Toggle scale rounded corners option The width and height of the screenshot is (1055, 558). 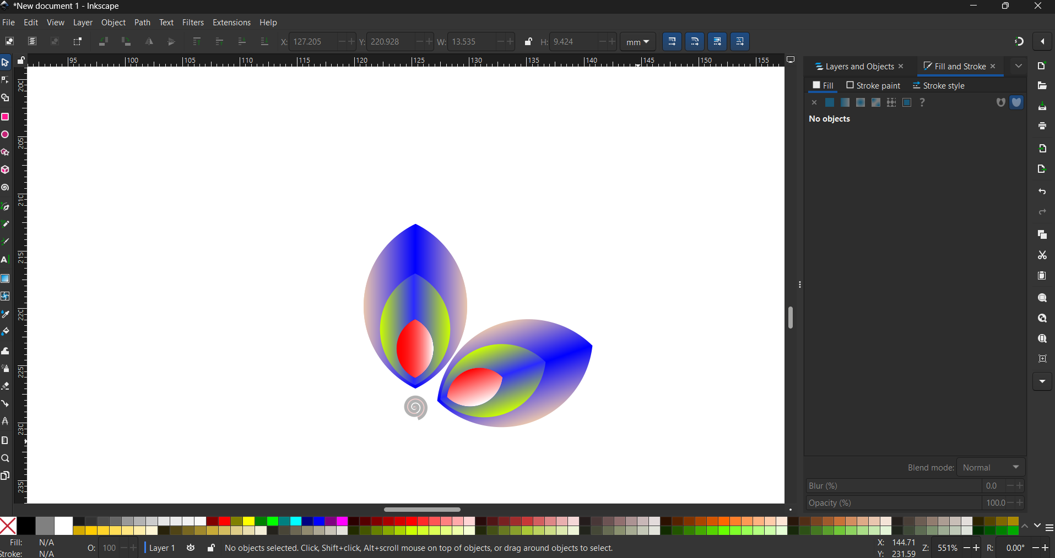pos(695,42)
